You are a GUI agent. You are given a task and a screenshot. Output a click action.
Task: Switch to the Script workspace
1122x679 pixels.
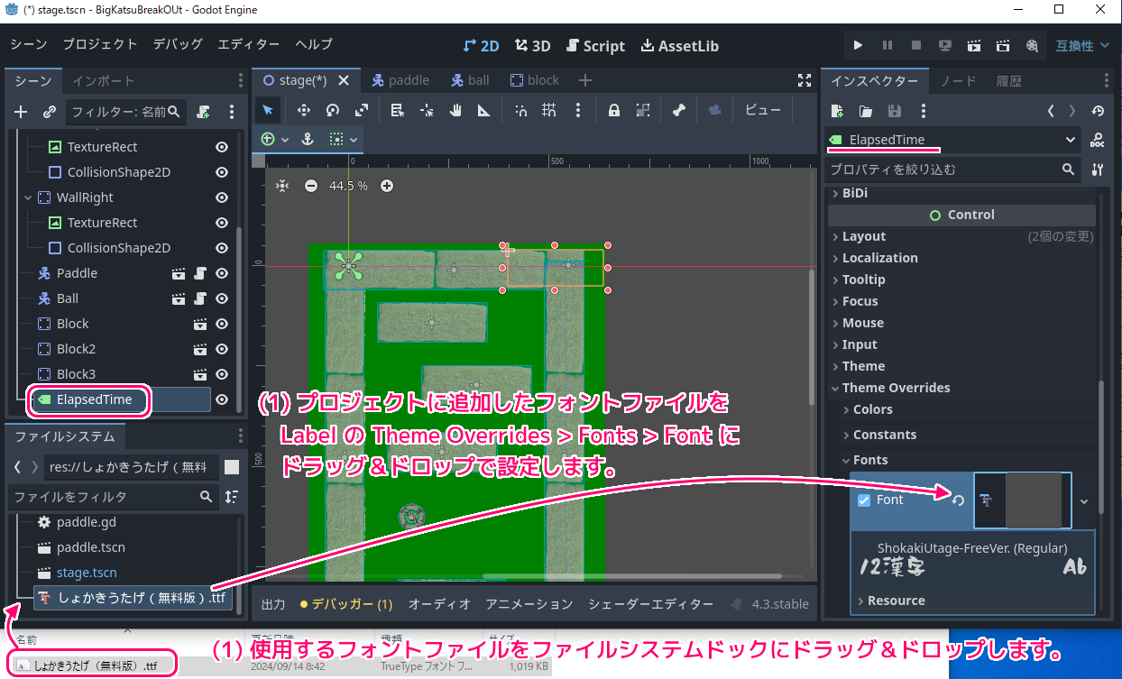[595, 46]
